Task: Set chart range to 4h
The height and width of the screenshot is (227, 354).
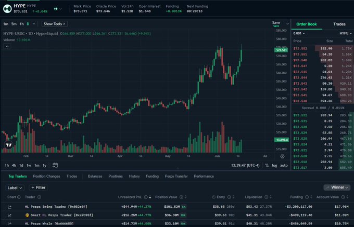Action: (14, 166)
